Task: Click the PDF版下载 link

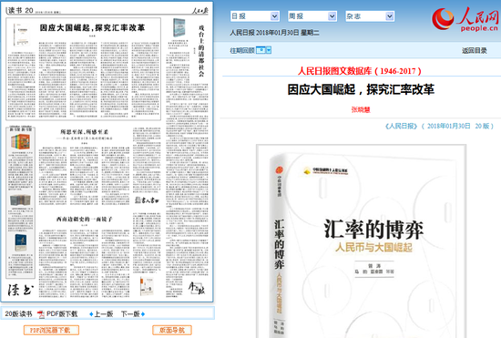Action: [62, 314]
